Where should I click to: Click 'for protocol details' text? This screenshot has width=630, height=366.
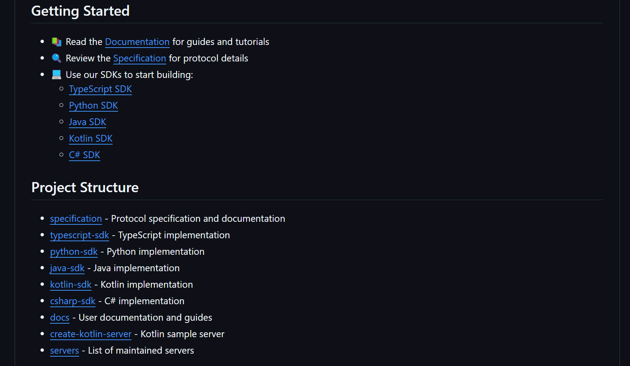pos(209,58)
